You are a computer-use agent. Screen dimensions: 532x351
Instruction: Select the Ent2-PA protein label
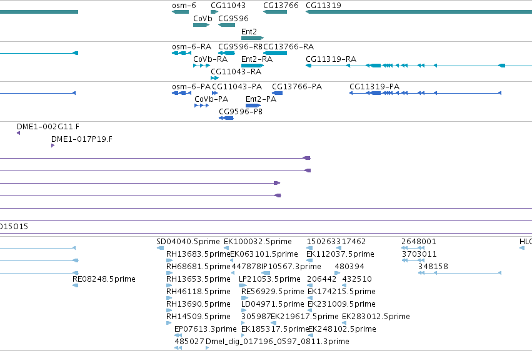coord(261,99)
